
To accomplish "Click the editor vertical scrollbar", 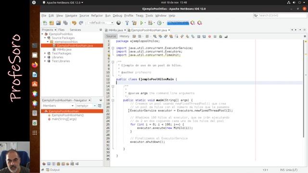I will pos(304,88).
